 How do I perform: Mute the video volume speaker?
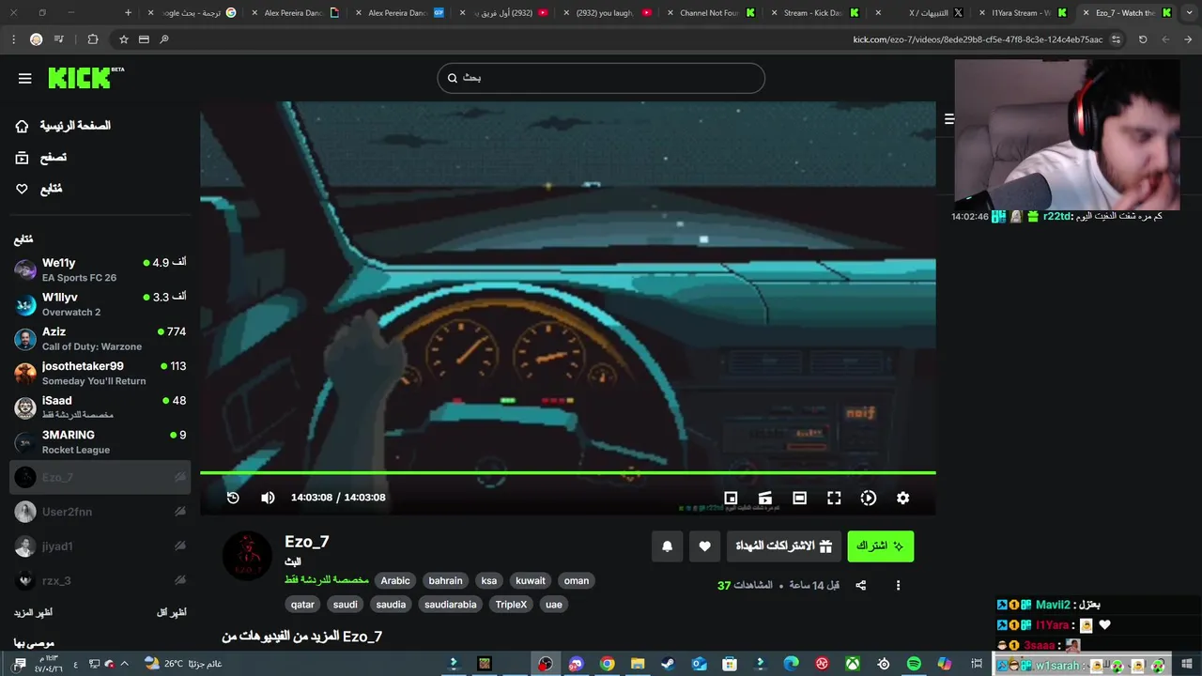(x=268, y=498)
